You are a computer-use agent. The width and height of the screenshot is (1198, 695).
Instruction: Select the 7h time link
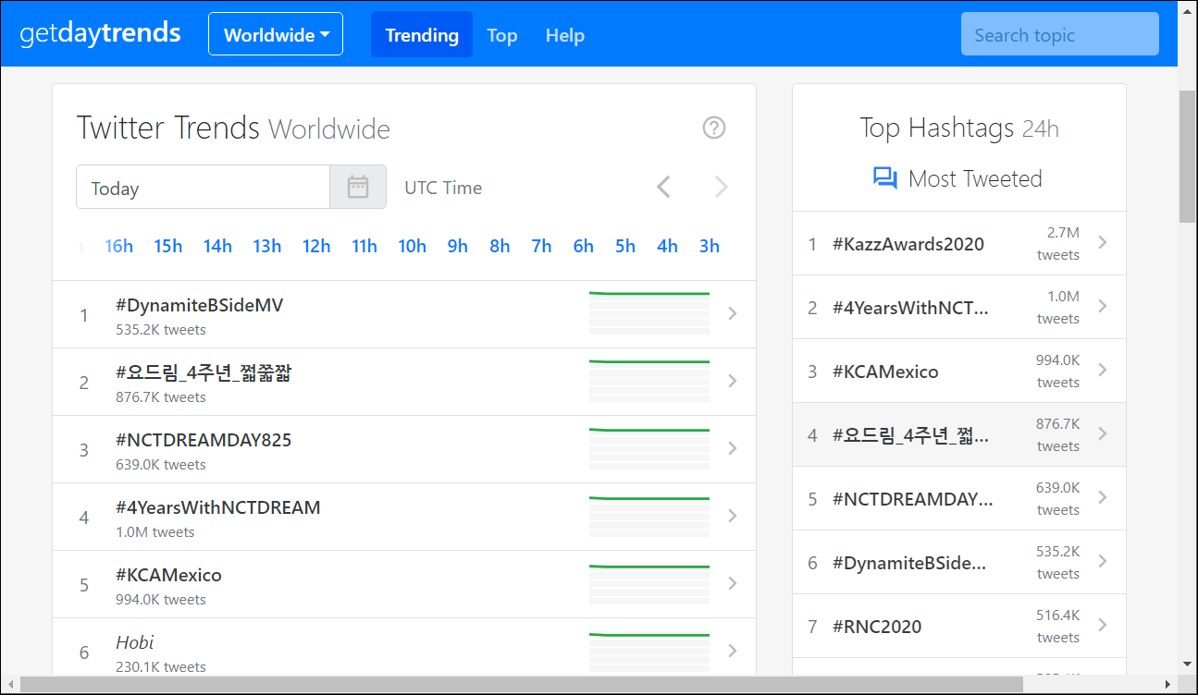click(x=541, y=246)
